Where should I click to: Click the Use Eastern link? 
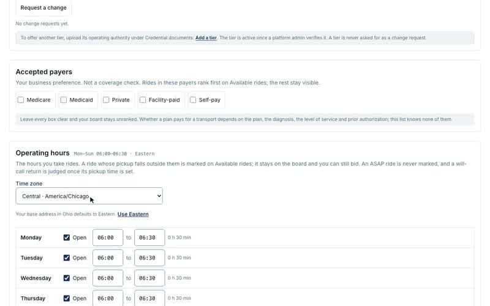pos(133,214)
